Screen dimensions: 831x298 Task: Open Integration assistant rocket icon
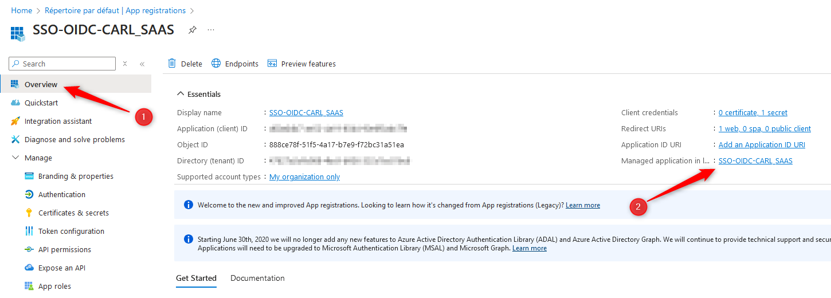coord(15,121)
